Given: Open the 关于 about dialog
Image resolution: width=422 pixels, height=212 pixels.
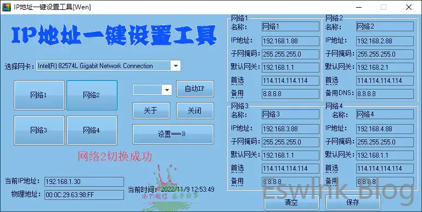Looking at the screenshot, I should coord(151,110).
